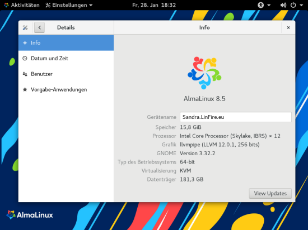Click the Datenträger value 181,3 GB

192,180
